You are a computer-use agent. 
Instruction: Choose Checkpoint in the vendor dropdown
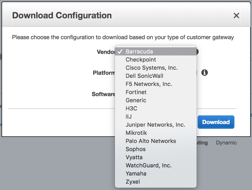click(141, 60)
